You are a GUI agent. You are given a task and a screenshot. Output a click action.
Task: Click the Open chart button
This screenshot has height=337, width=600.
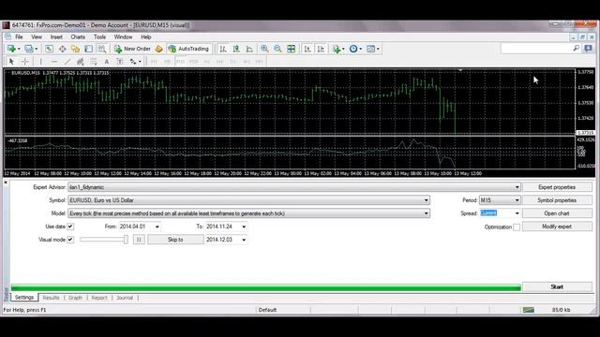click(x=557, y=213)
